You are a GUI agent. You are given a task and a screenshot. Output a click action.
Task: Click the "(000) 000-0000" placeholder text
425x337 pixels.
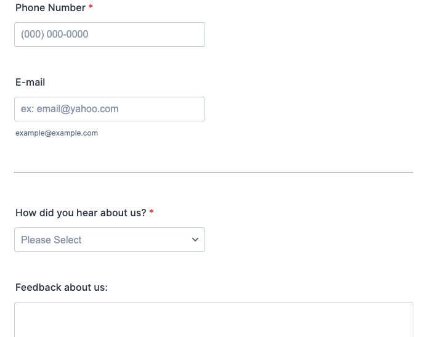tap(55, 35)
